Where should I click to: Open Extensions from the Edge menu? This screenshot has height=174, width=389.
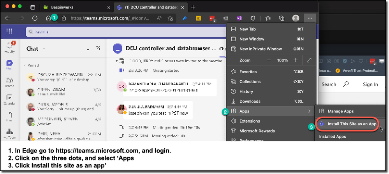click(271, 121)
